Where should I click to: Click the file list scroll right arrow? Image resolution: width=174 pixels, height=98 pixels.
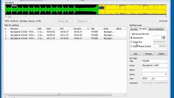(x=125, y=94)
